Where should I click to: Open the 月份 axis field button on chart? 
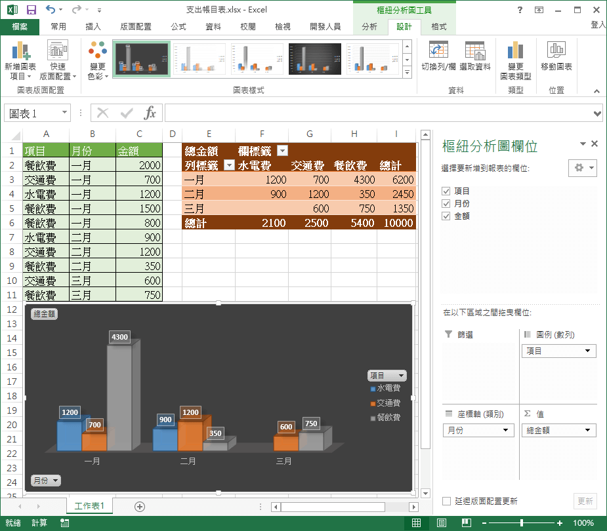point(45,481)
